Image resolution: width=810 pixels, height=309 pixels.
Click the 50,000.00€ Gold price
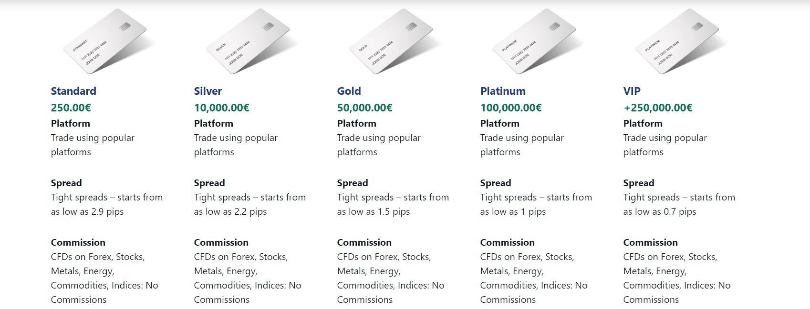(365, 108)
